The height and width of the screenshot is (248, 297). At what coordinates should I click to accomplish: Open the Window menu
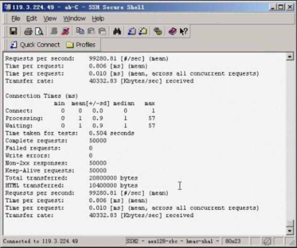click(74, 19)
